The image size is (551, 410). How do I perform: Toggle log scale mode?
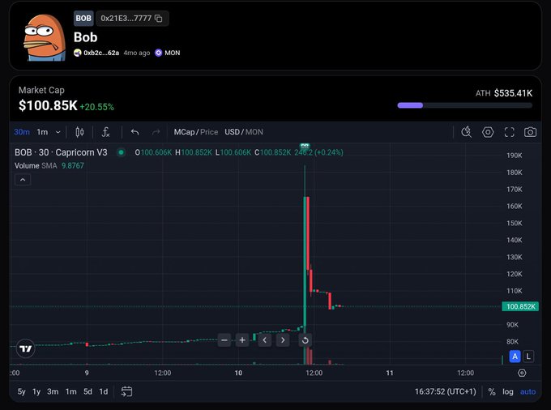pyautogui.click(x=507, y=391)
